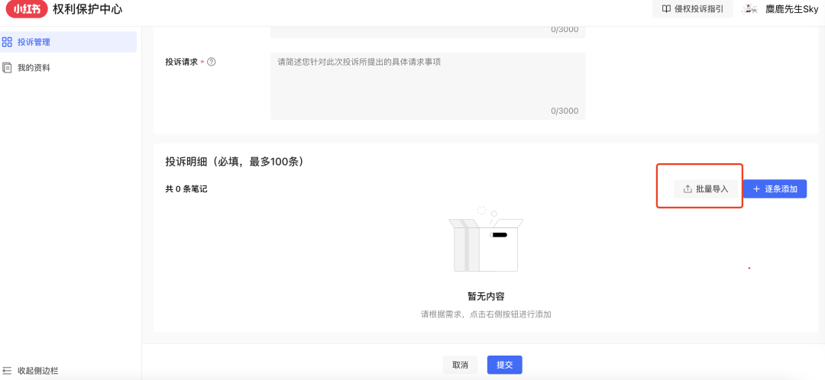This screenshot has height=380, width=825.
Task: Focus the 投诉请求 text area
Action: 428,85
